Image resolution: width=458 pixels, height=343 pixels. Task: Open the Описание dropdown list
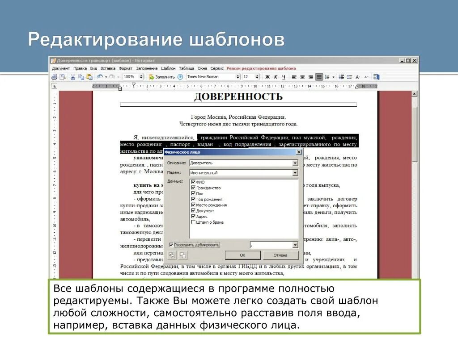295,163
